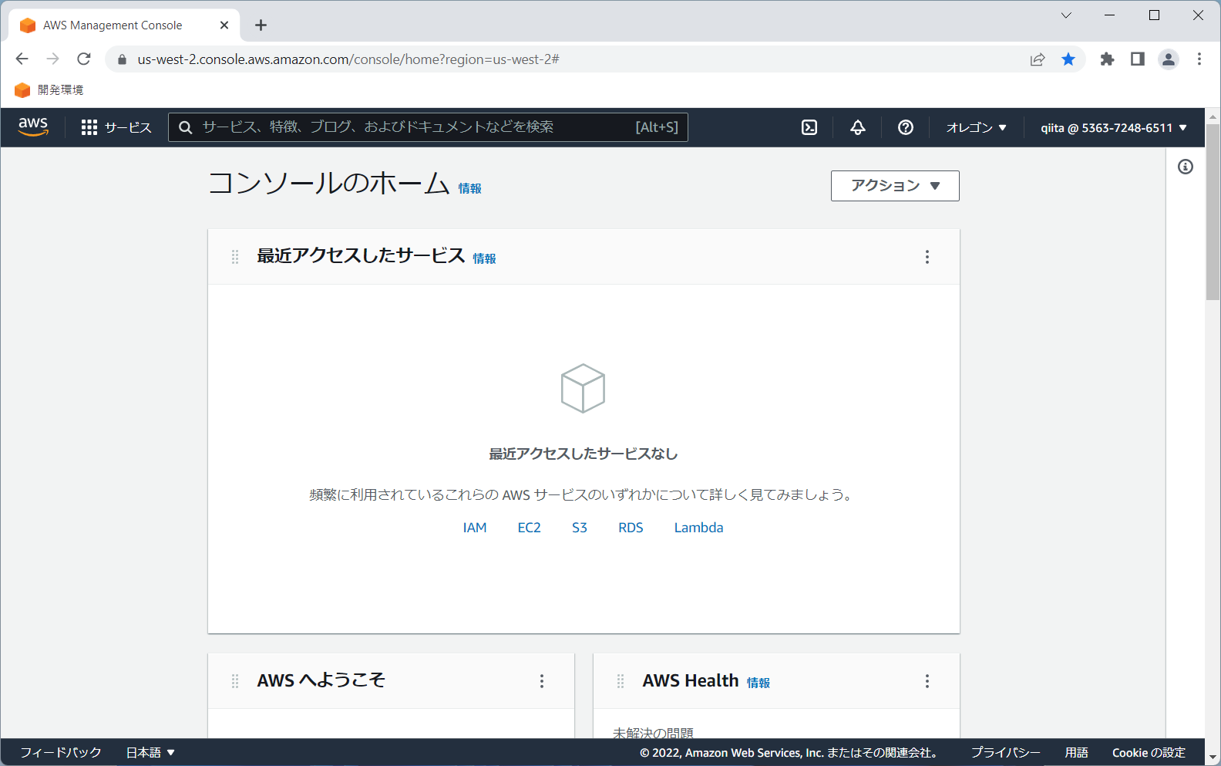Screen dimensions: 1221x766
Task: Open the notifications bell
Action: tap(857, 127)
